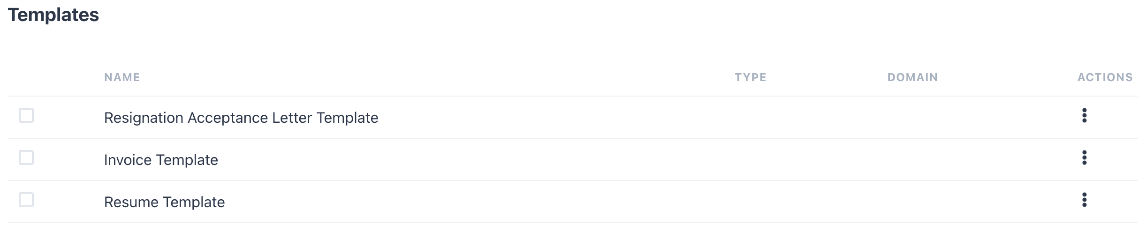The image size is (1138, 240).
Task: Open actions menu for Resignation Acceptance Letter Template
Action: [1084, 115]
